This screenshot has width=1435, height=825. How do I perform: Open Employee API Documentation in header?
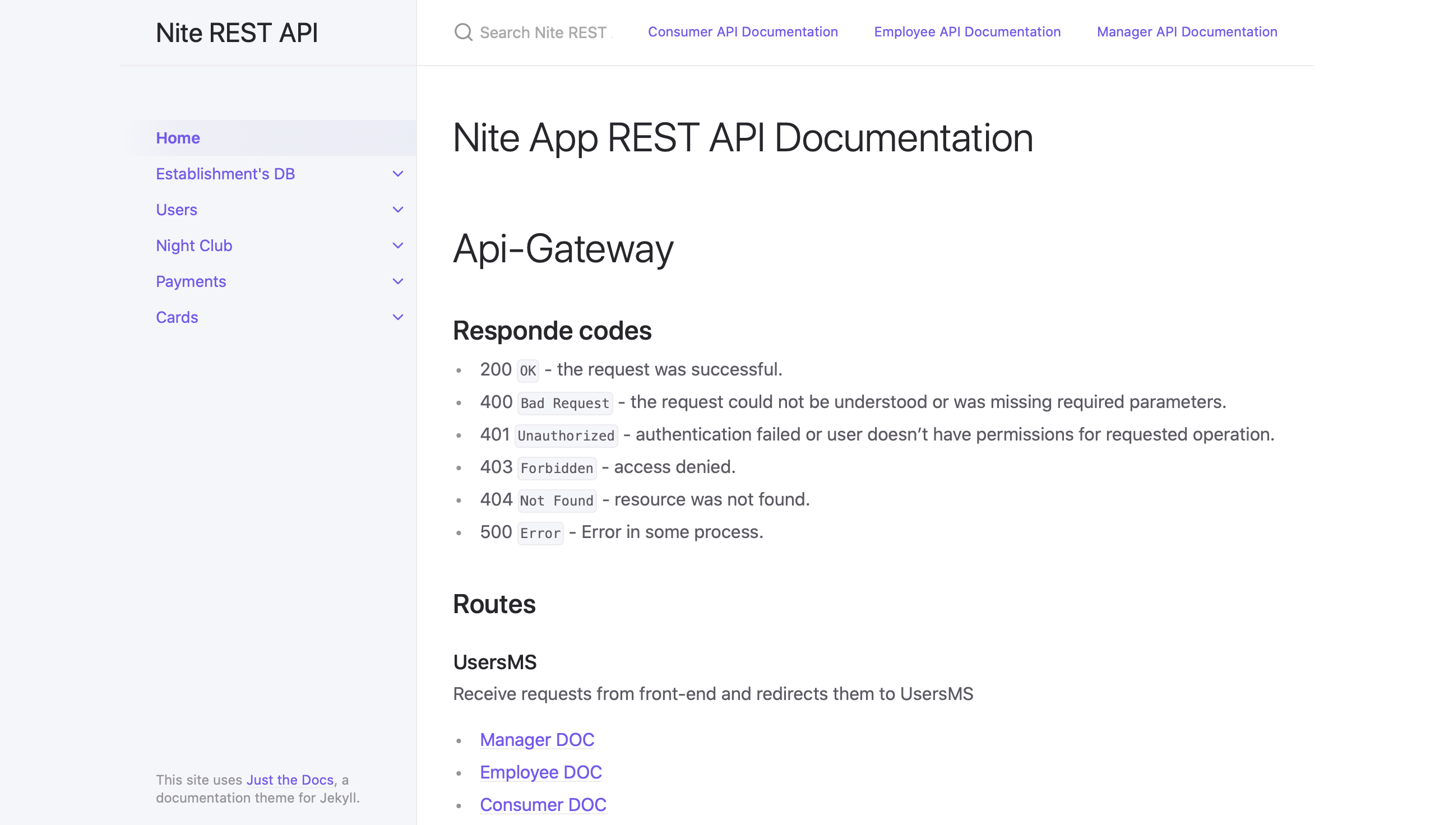pos(966,32)
